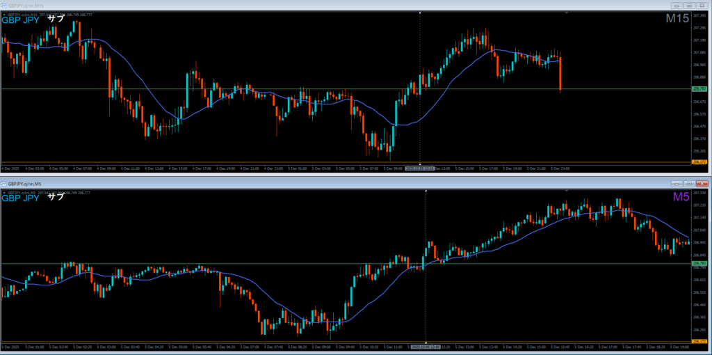Click the GBP JPY label in the M15 chart
Viewport: 712px width, 355px height.
coord(20,20)
